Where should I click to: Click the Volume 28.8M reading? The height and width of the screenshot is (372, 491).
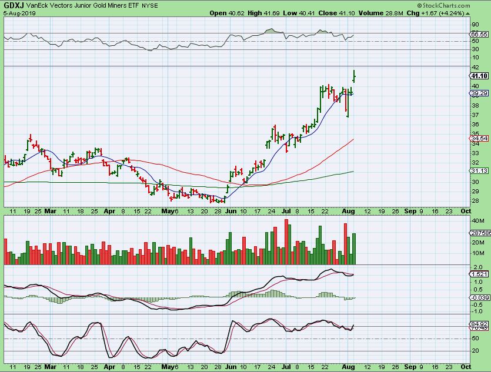tap(381, 13)
